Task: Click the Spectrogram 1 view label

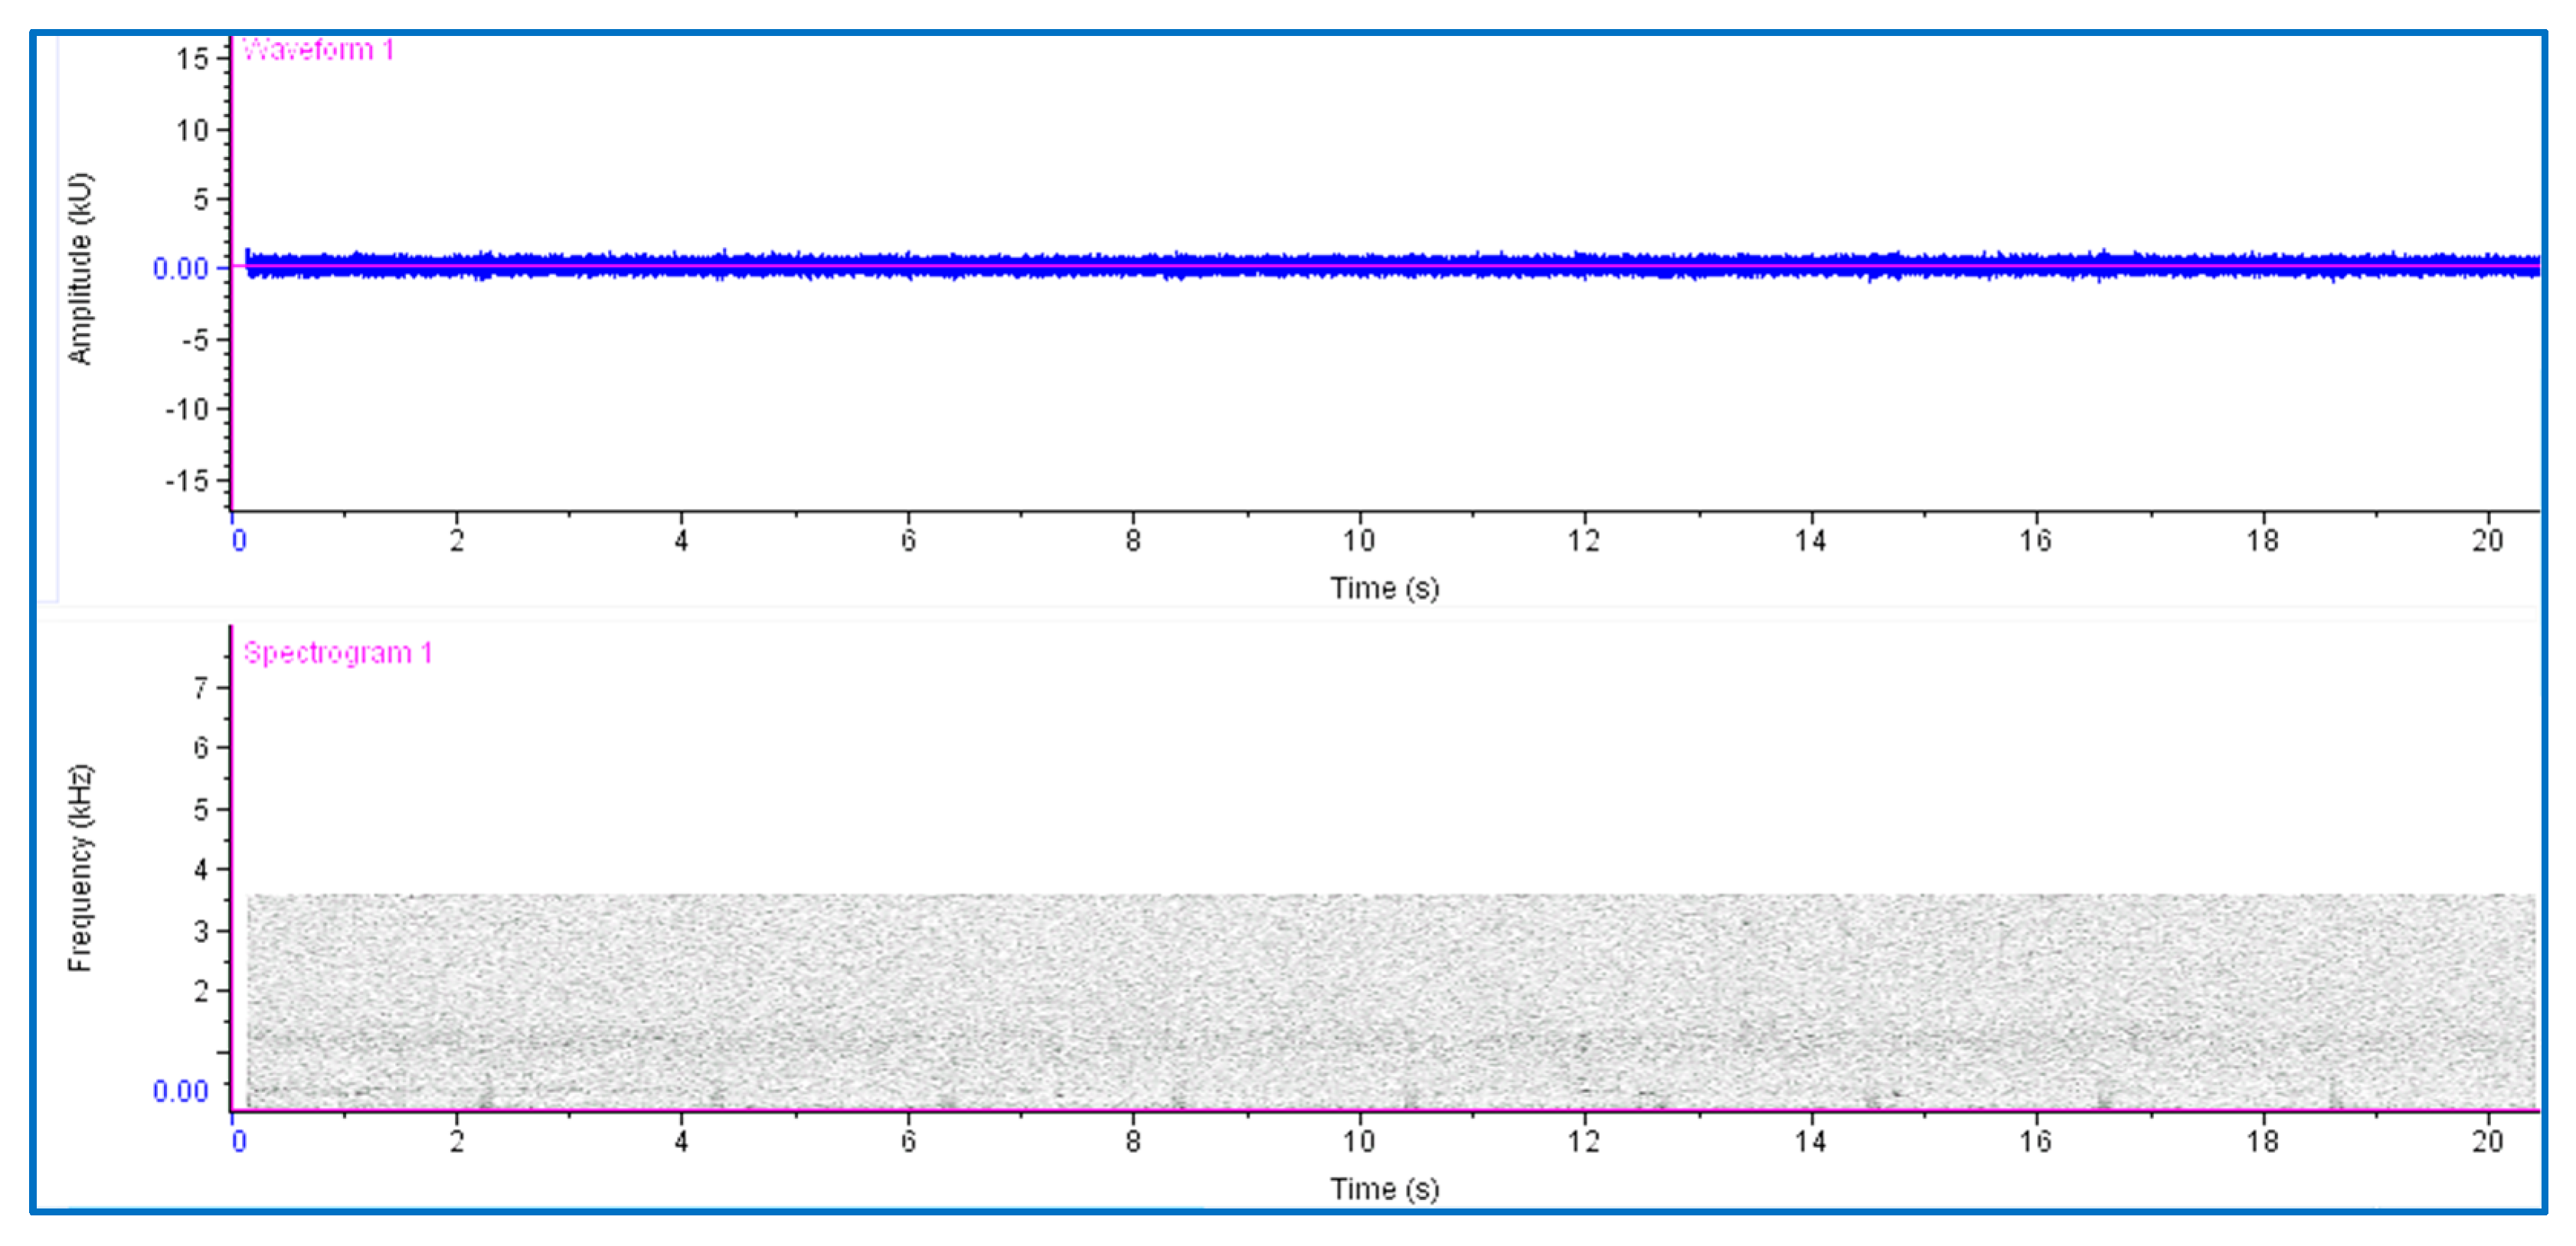Action: pyautogui.click(x=337, y=653)
